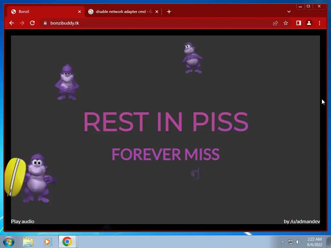Screen dimensions: 331x248
Task: Open the clock showing 2:22 AM
Action: click(x=315, y=242)
